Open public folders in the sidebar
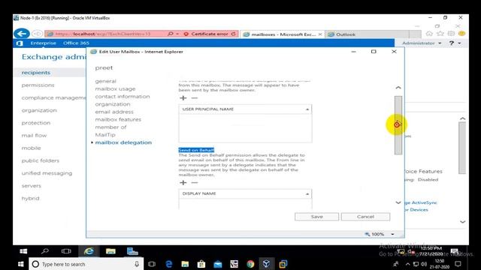 coord(40,160)
